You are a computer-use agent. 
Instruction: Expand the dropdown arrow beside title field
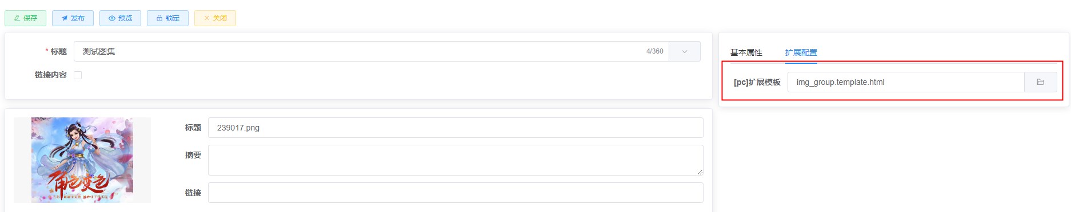point(684,51)
